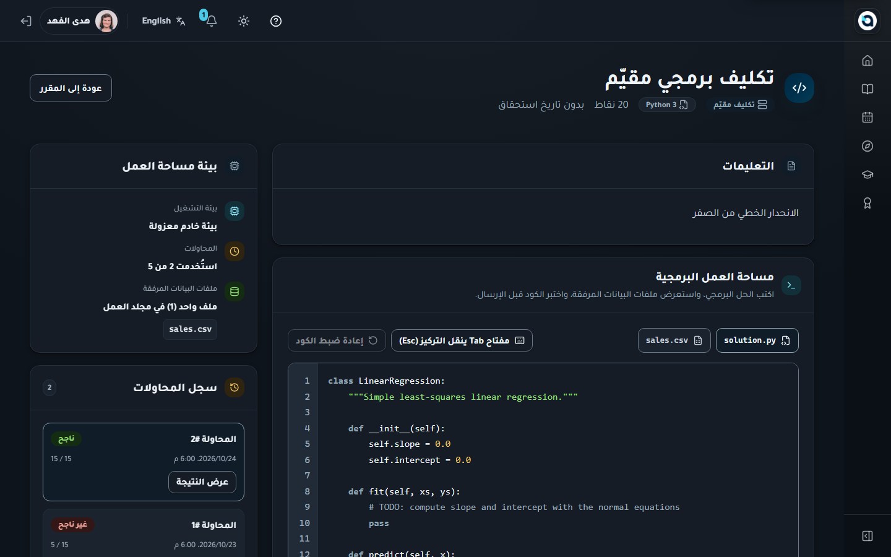
Task: Open the calendar icon in sidebar
Action: pyautogui.click(x=867, y=118)
